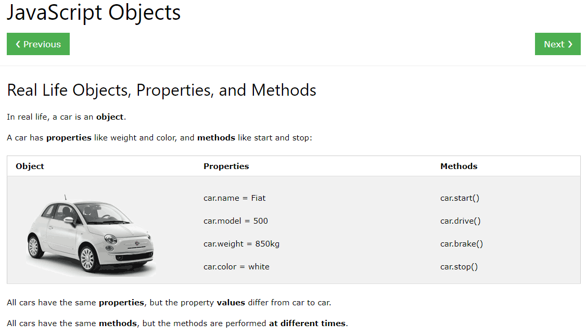Click the car.start() method text

click(x=460, y=198)
